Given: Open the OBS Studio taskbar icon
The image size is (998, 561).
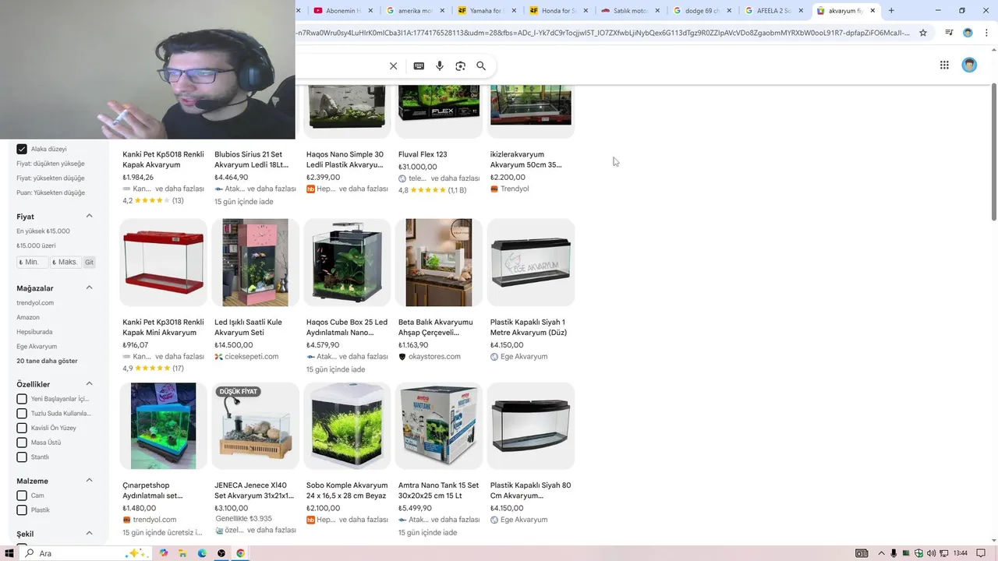Looking at the screenshot, I should pyautogui.click(x=221, y=553).
